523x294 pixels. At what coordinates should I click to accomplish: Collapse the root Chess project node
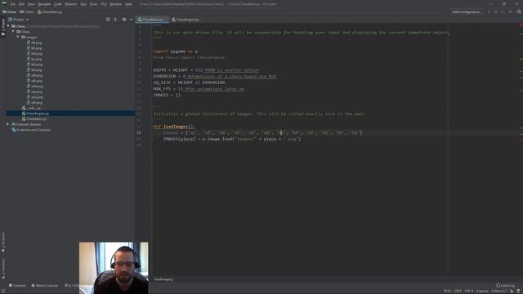click(x=8, y=26)
